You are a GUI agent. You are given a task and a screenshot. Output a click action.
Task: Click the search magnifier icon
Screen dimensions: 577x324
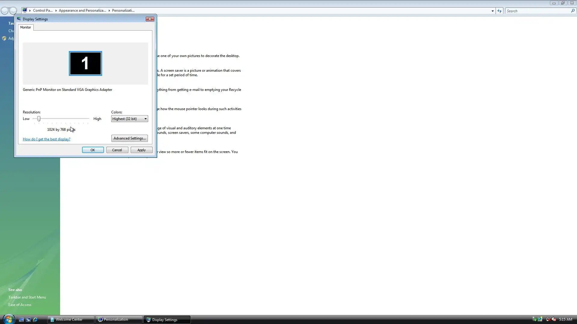(573, 11)
